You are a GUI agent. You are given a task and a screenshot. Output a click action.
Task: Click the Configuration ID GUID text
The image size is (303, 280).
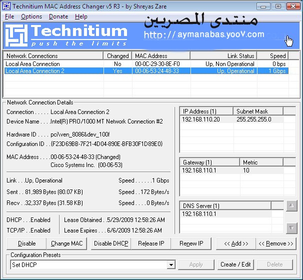tap(106, 144)
